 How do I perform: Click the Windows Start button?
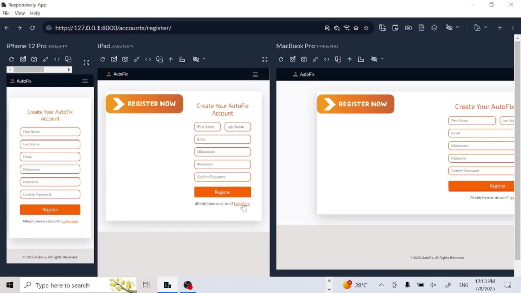9,285
